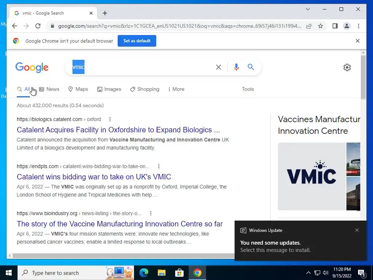Open Catalent wins bidding war link
This screenshot has width=373, height=280.
coord(94,177)
